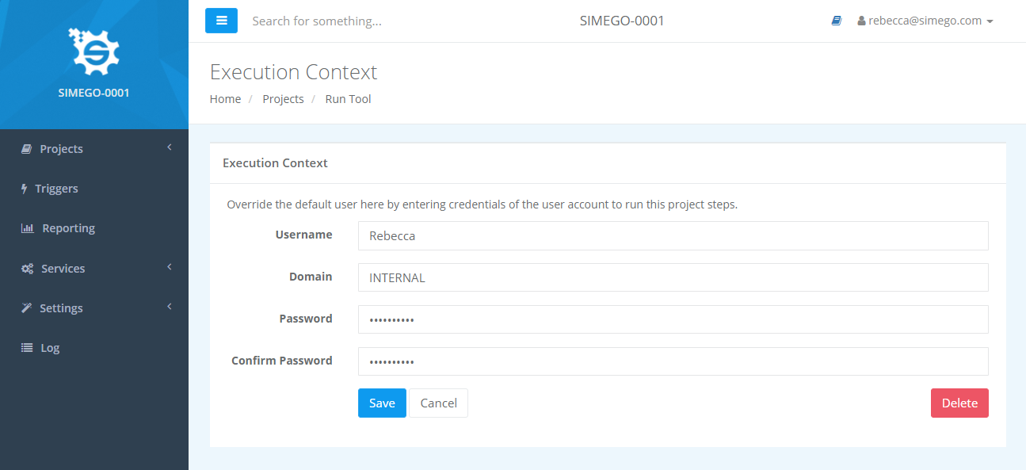The height and width of the screenshot is (470, 1026).
Task: Click the Log list icon
Action: point(27,348)
